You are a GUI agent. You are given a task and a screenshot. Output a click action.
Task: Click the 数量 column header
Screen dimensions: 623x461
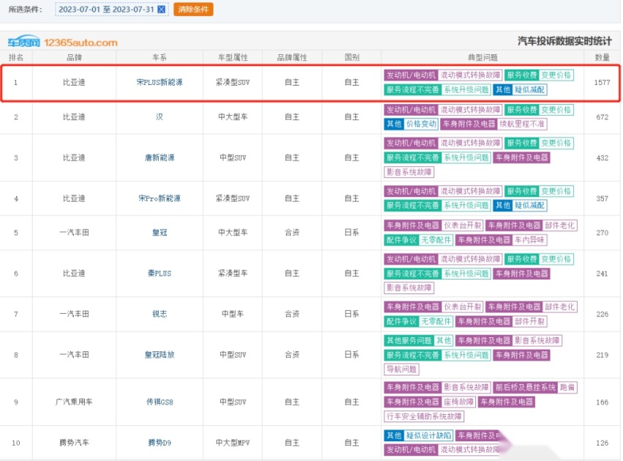pos(602,57)
